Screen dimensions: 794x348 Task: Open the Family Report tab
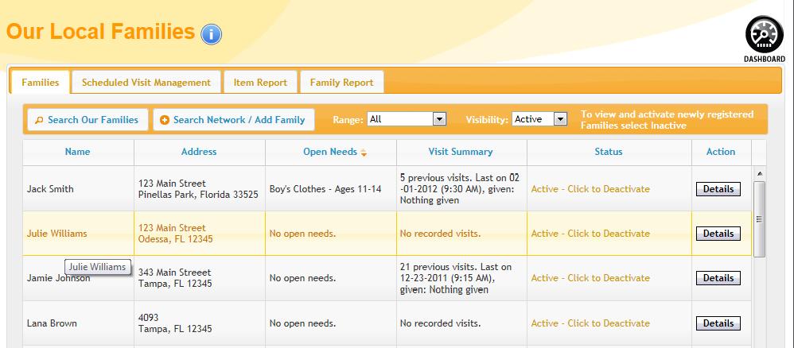point(342,83)
